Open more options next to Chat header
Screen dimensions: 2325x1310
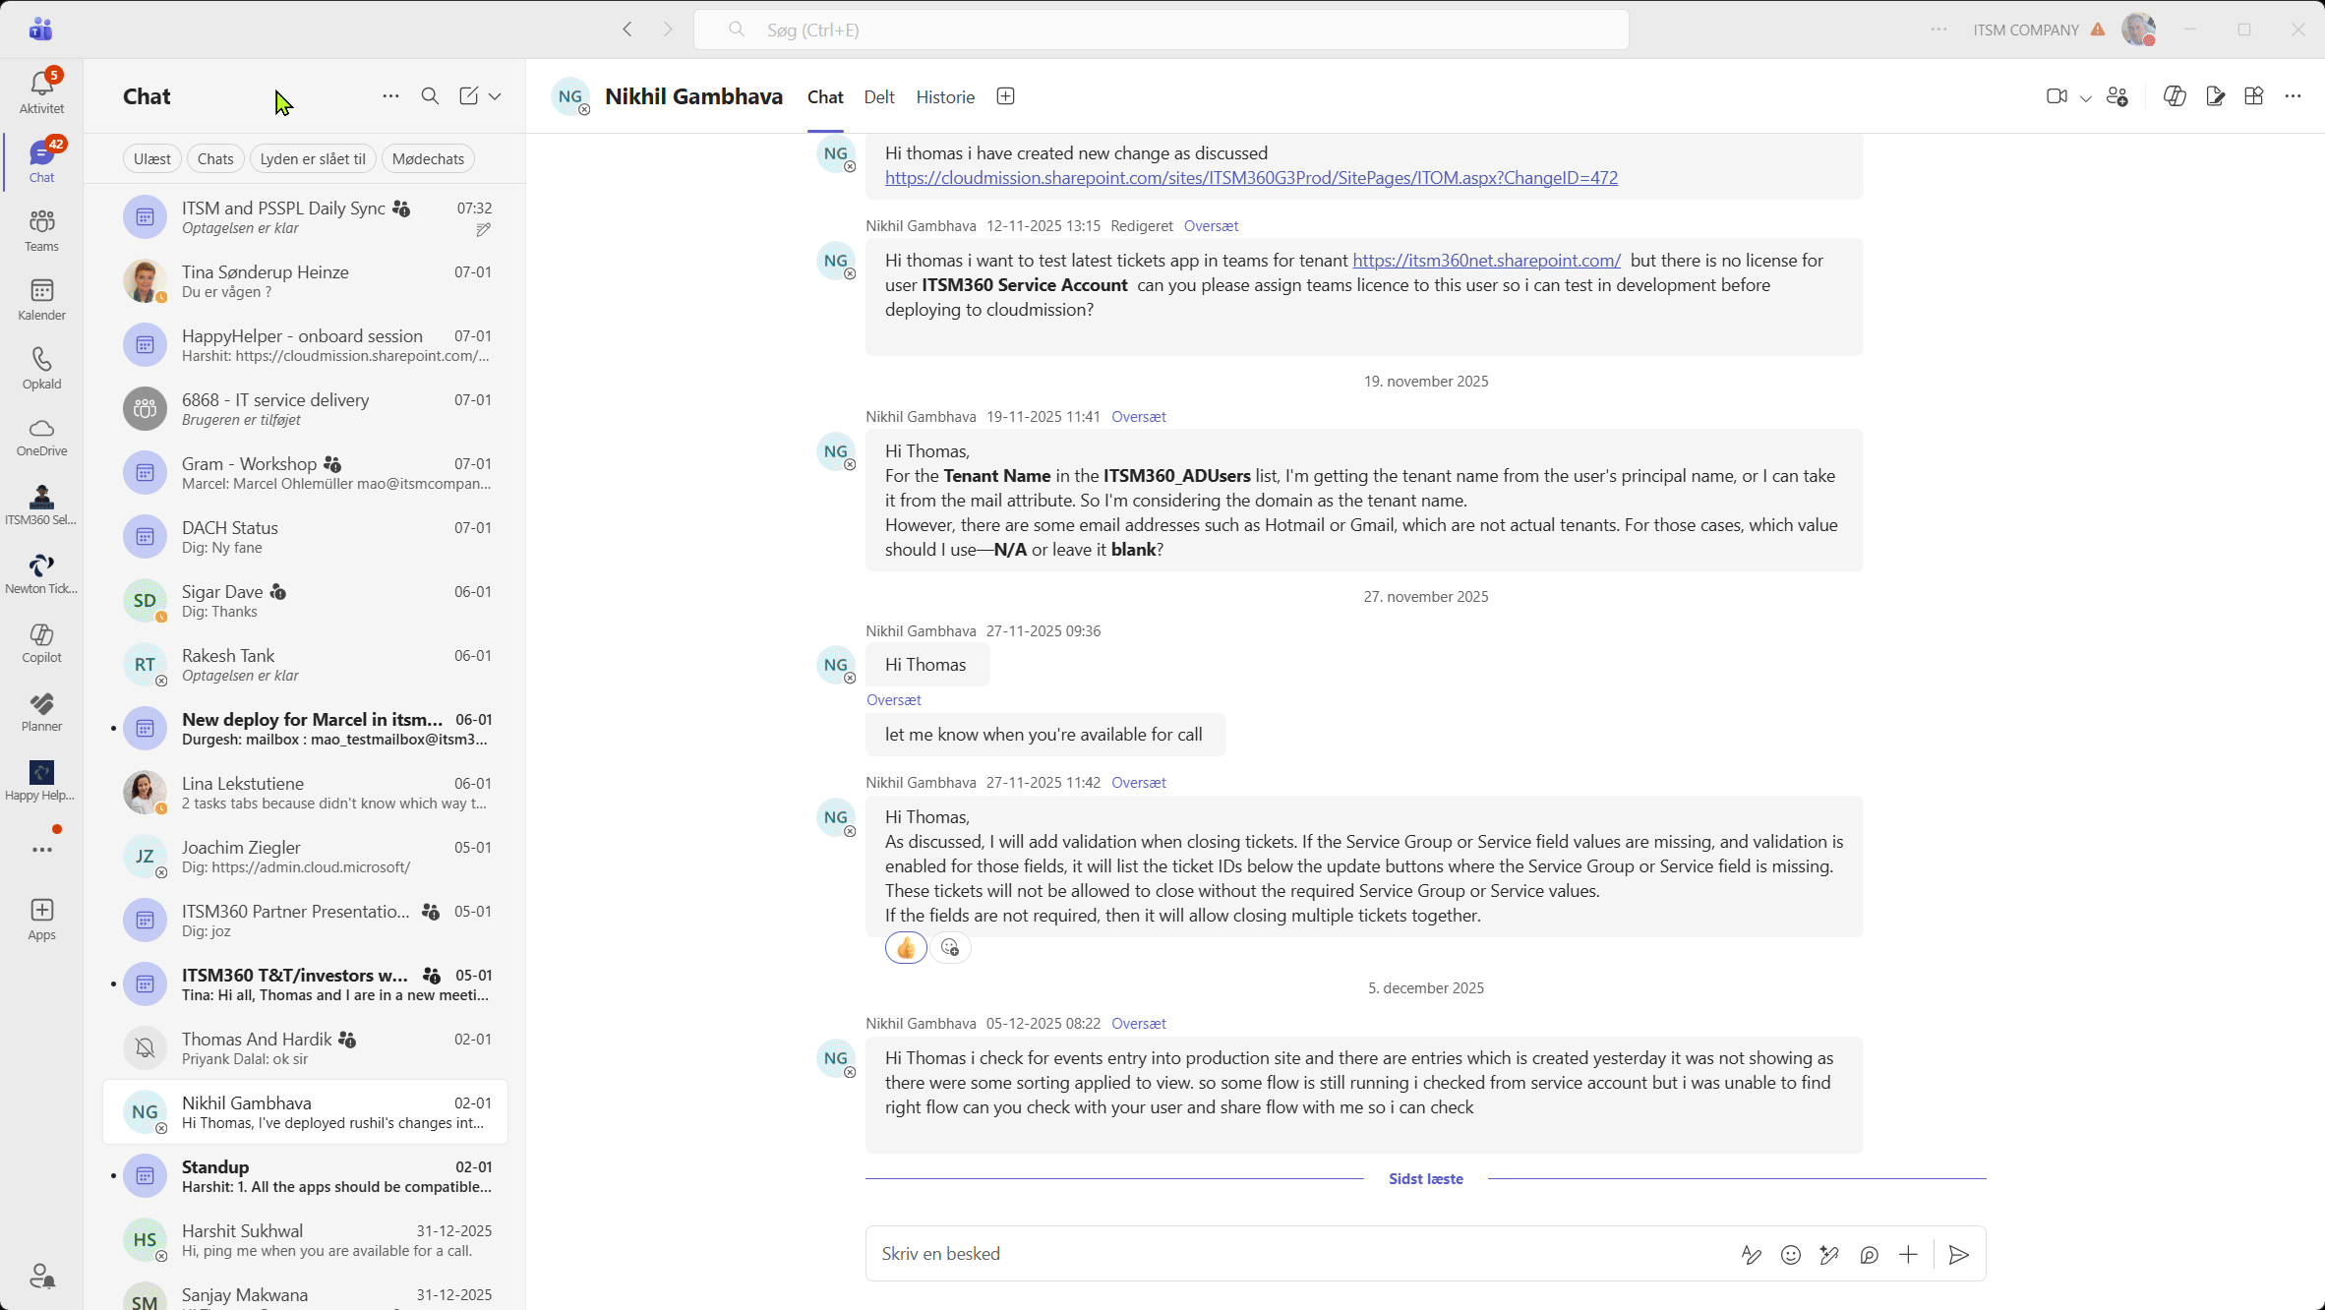[390, 96]
